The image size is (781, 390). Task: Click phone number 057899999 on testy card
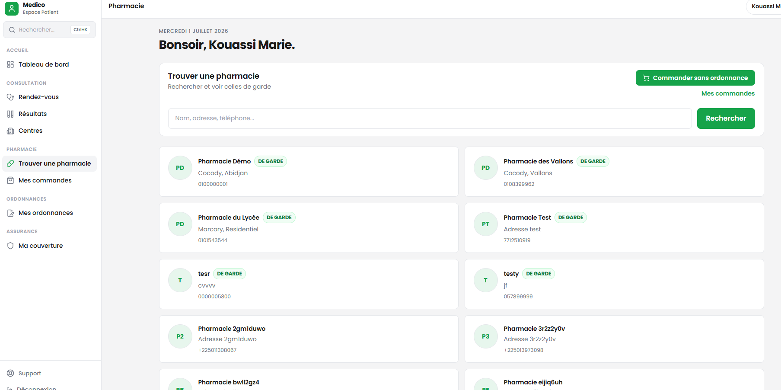518,297
